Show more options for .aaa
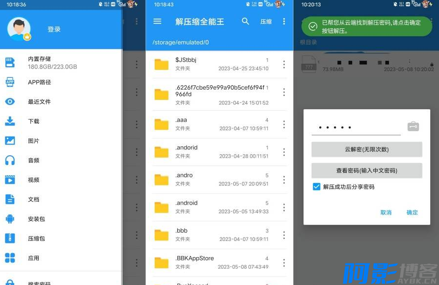 tap(284, 124)
